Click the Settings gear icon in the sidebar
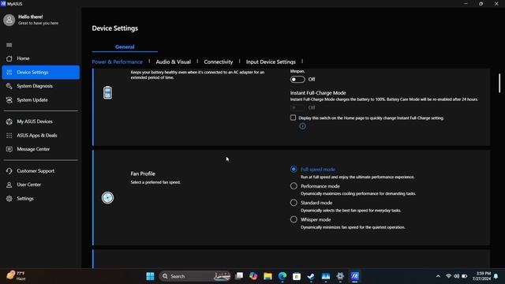Screen dimensions: 505x284 coord(9,198)
